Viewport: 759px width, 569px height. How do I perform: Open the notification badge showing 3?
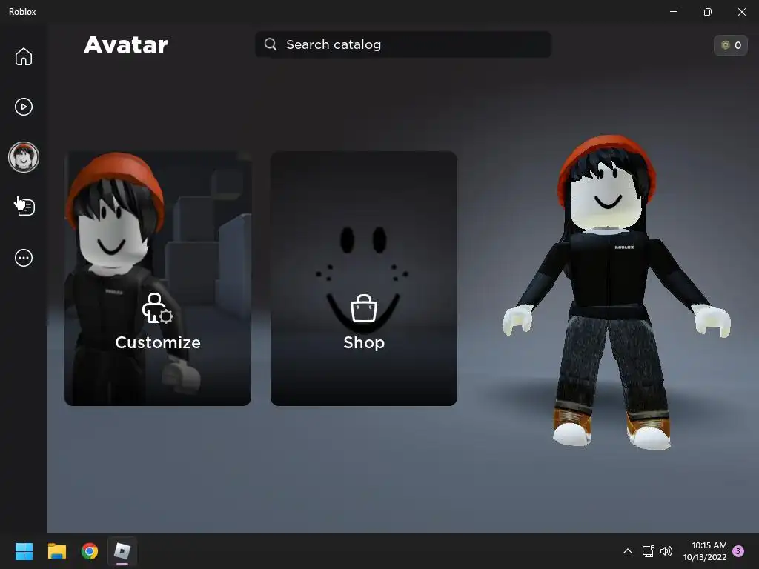click(x=738, y=550)
